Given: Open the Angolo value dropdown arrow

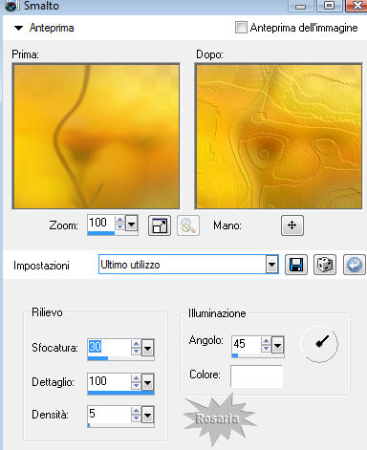Looking at the screenshot, I should tap(277, 345).
